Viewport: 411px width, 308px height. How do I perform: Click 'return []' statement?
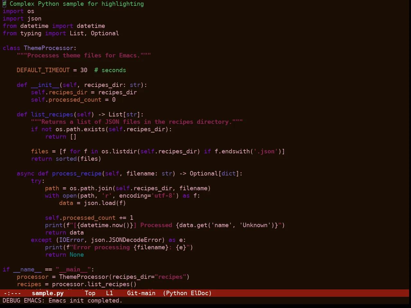pyautogui.click(x=61, y=137)
